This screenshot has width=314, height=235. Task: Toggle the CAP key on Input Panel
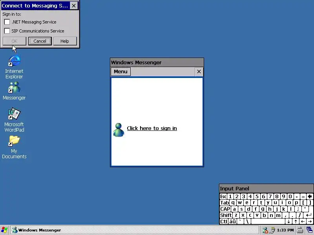(225, 209)
